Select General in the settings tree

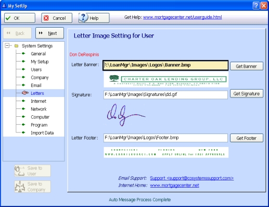[39, 54]
